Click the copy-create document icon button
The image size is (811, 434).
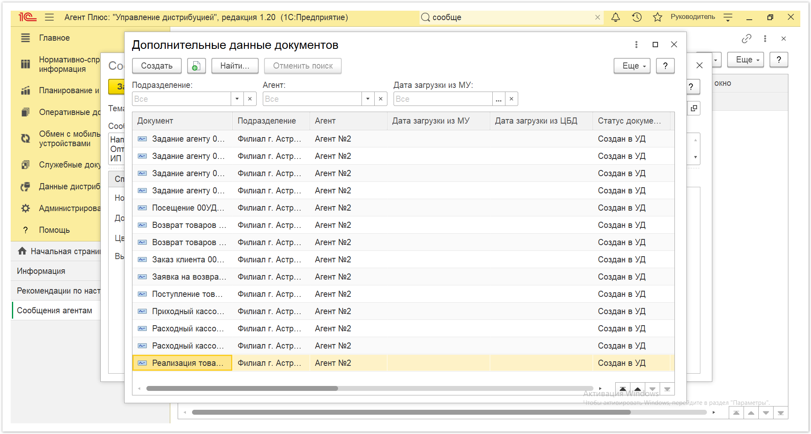coord(196,66)
